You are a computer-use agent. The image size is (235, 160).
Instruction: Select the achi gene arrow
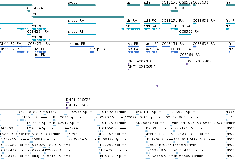152,5
